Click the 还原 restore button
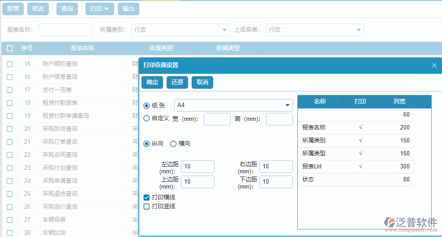This screenshot has height=237, width=442. (x=177, y=82)
